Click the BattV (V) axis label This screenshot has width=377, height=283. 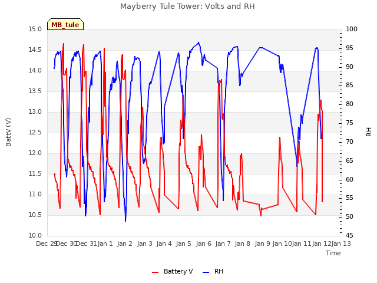(x=8, y=132)
